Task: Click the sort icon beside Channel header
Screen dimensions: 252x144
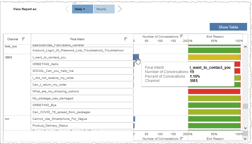Action: 23,39
